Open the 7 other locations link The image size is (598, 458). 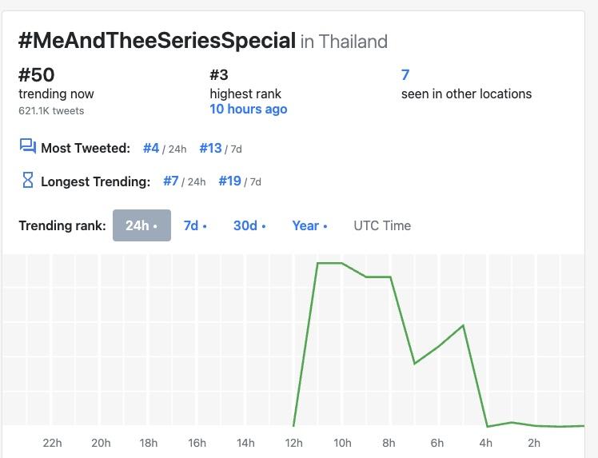tap(405, 74)
